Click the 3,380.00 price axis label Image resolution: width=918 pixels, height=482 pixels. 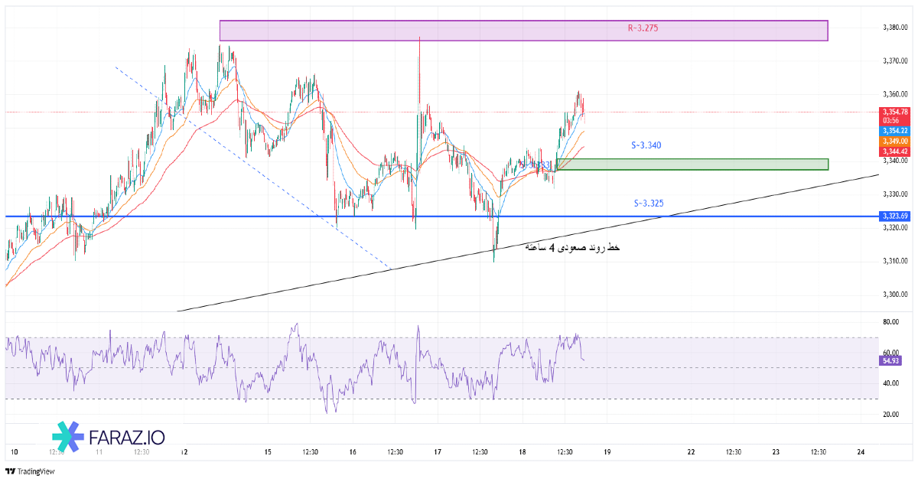(894, 28)
